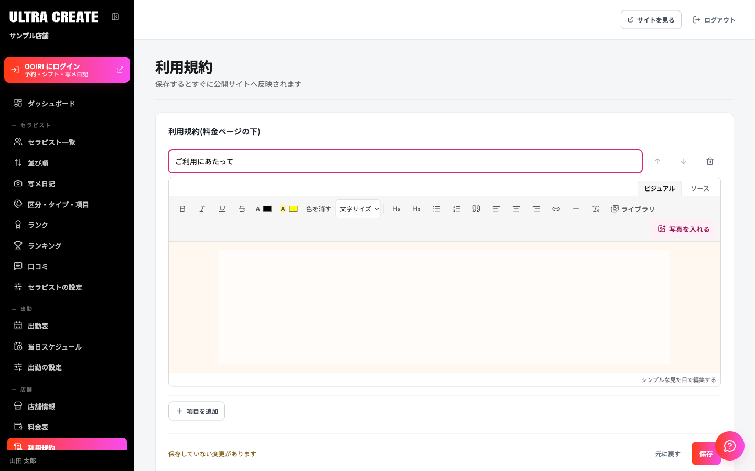The height and width of the screenshot is (471, 755).
Task: Switch to the ソース tab
Action: (x=700, y=188)
